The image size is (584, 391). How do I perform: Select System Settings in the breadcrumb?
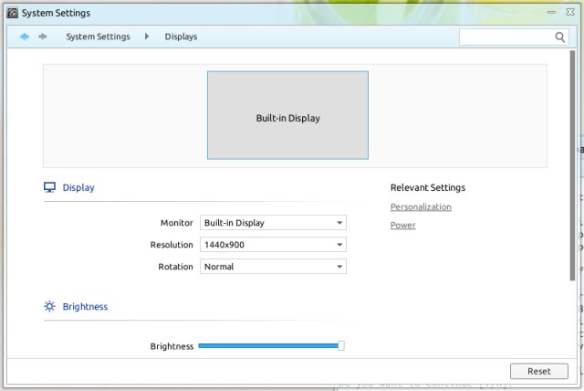click(x=98, y=37)
